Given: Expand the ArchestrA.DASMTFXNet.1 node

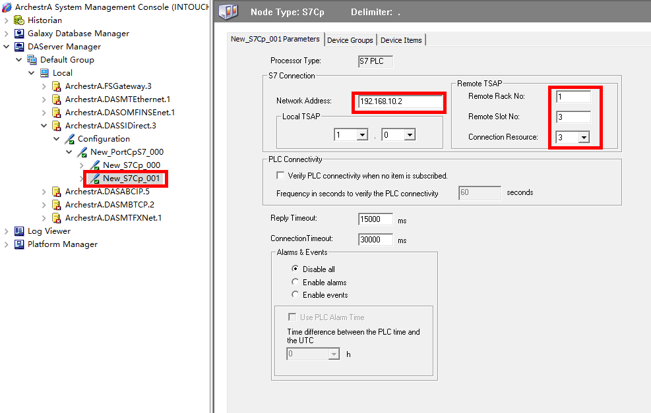Looking at the screenshot, I should coord(44,217).
